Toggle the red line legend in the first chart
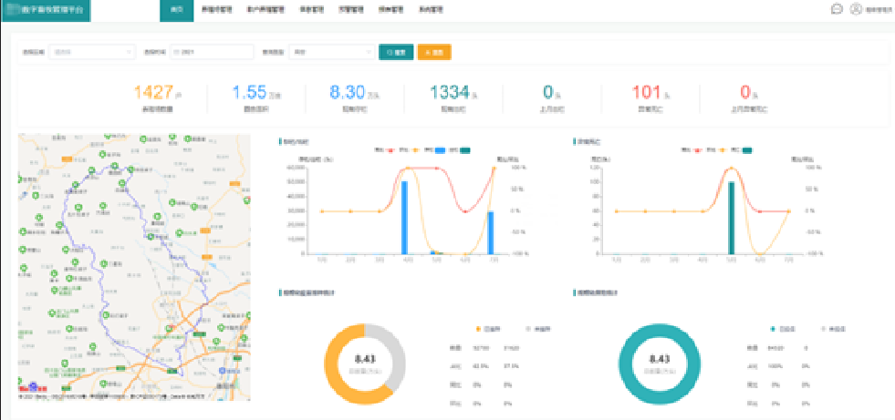The image size is (895, 420). coord(385,150)
